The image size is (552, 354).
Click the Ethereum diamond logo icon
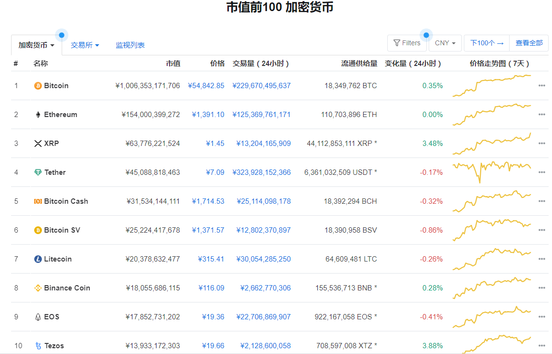[38, 115]
